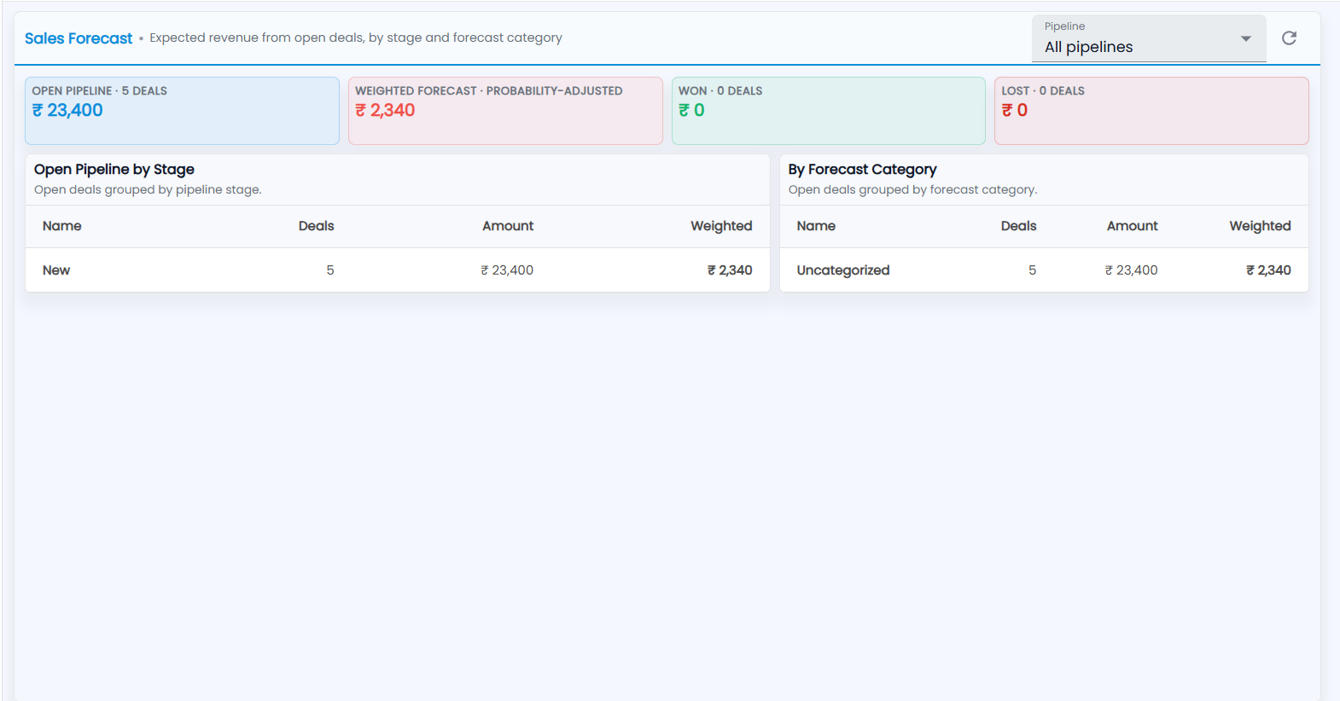Click weighted ₹ 2,340 in Uncategorized row
1340x701 pixels.
[1268, 270]
